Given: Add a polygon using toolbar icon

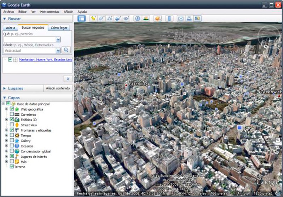Looking at the screenshot, I should coord(102,18).
